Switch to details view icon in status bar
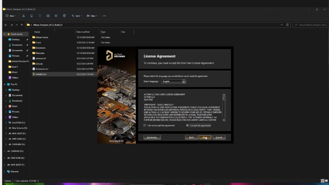 (x=322, y=181)
